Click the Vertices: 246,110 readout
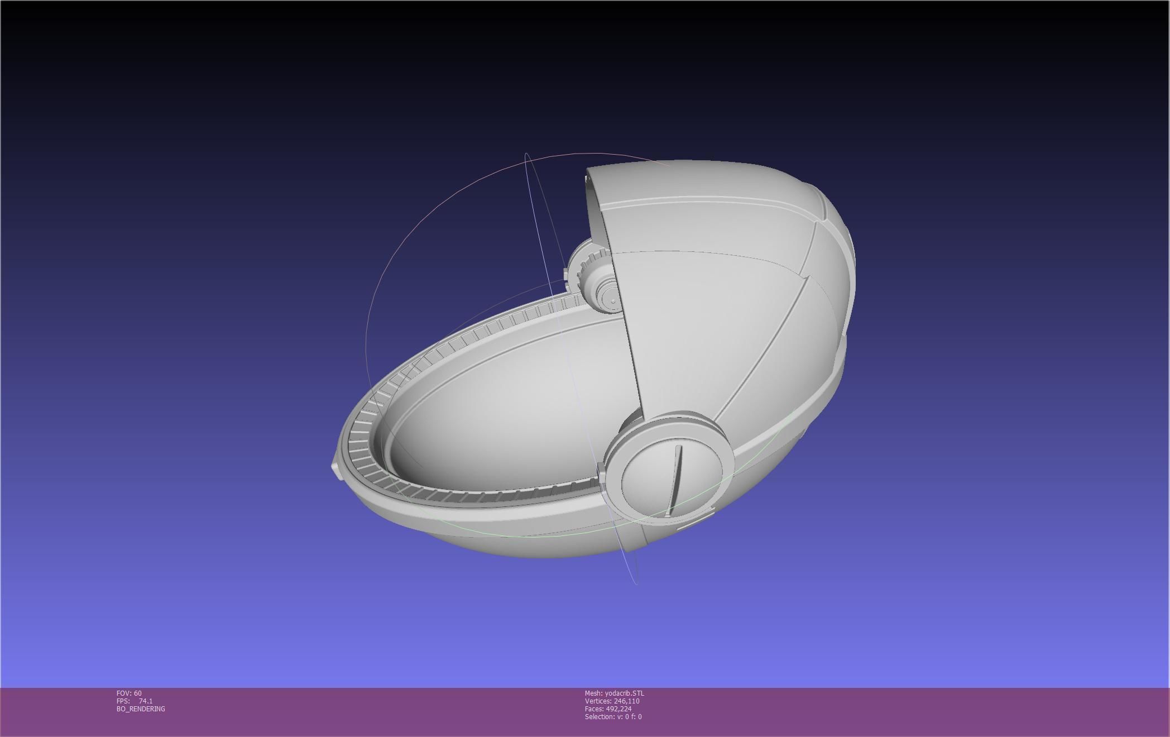The width and height of the screenshot is (1170, 737). [x=612, y=701]
